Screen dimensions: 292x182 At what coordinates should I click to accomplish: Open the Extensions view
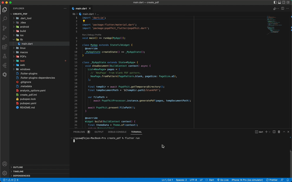click(4, 47)
